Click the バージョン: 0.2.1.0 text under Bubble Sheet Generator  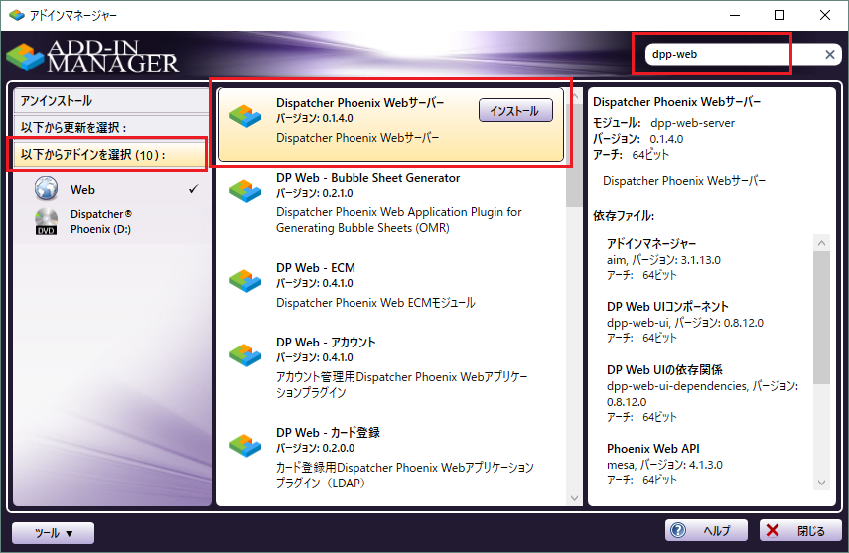314,193
